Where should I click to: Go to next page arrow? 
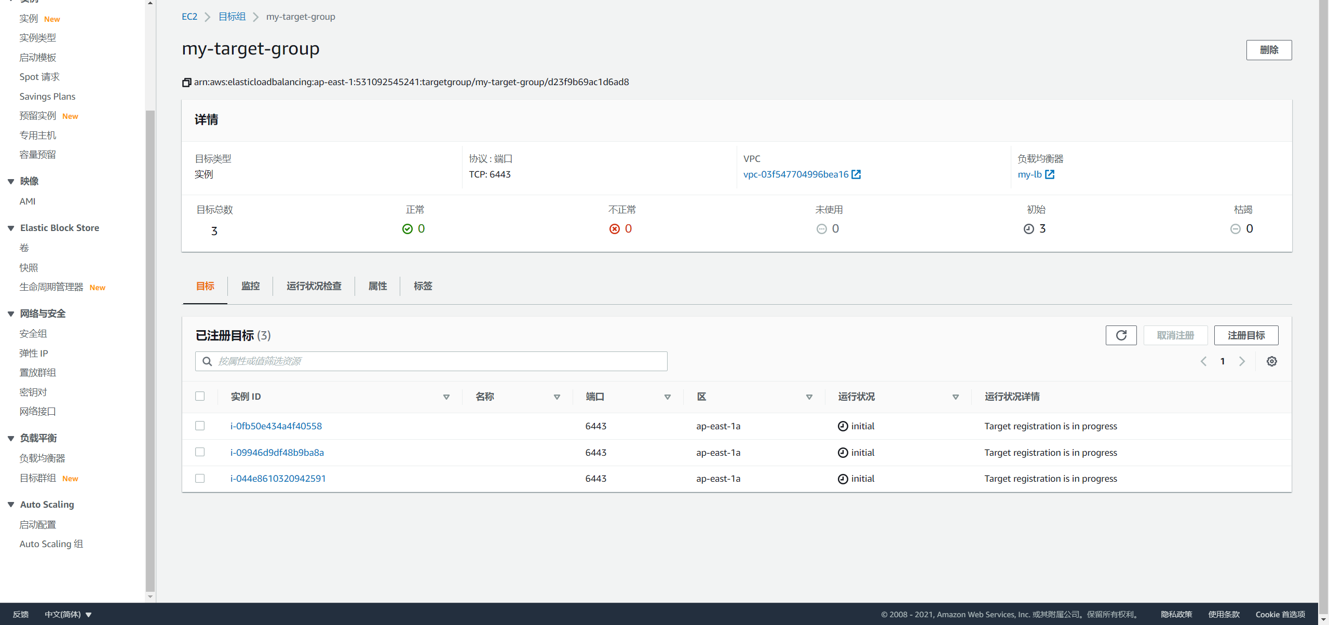click(x=1242, y=361)
